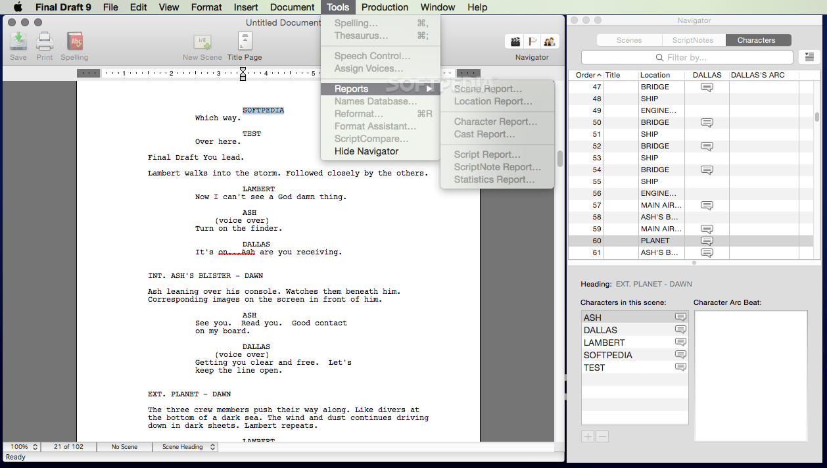The image size is (827, 468).
Task: Sort by the Order column header
Action: point(587,75)
